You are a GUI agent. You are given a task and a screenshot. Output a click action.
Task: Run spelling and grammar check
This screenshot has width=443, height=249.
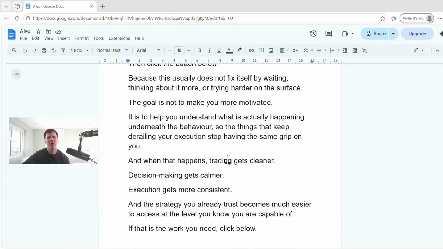click(54, 50)
